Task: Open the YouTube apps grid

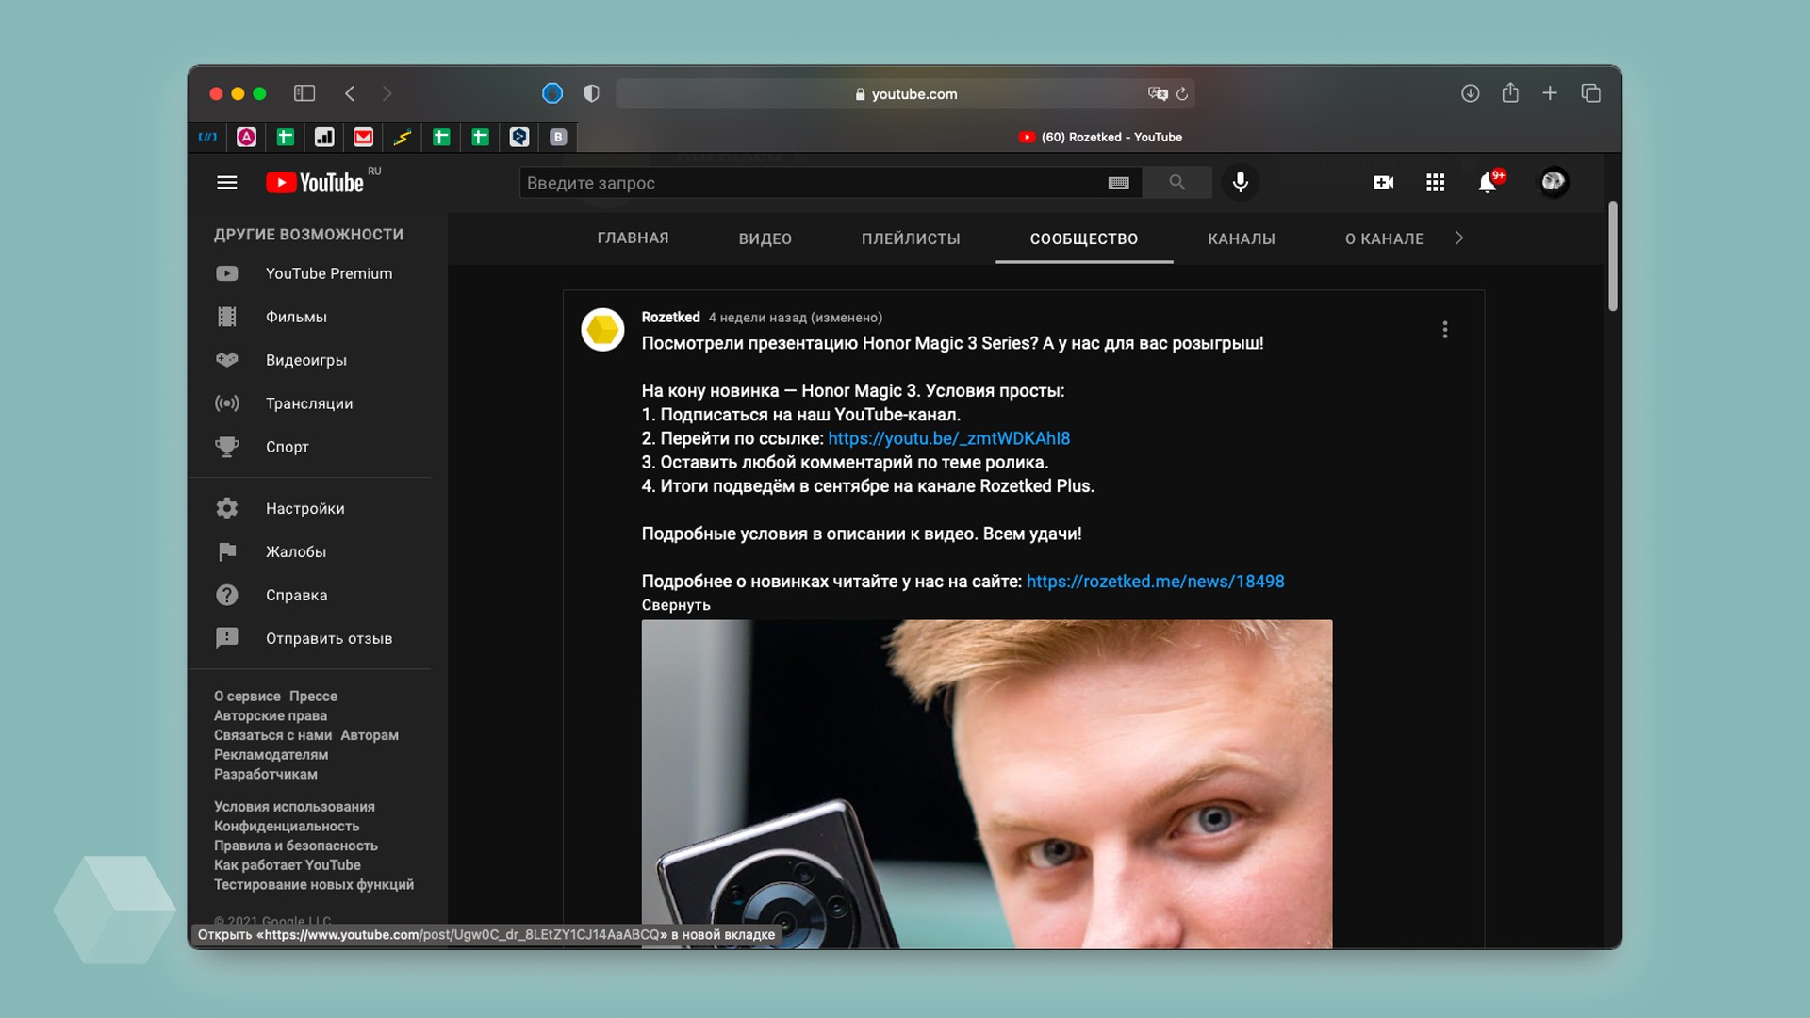Action: 1435,183
